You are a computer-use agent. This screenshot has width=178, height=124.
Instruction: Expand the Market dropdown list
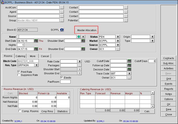(x=118, y=41)
